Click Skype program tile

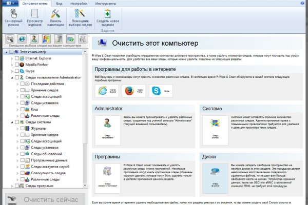pyautogui.click(x=161, y=91)
